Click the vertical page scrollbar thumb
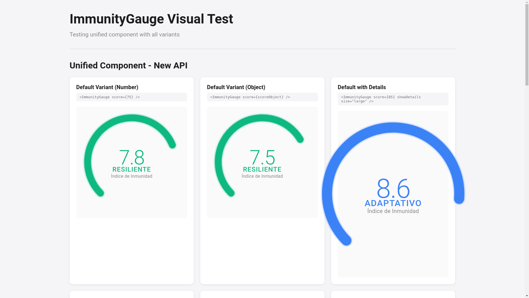 click(527, 44)
